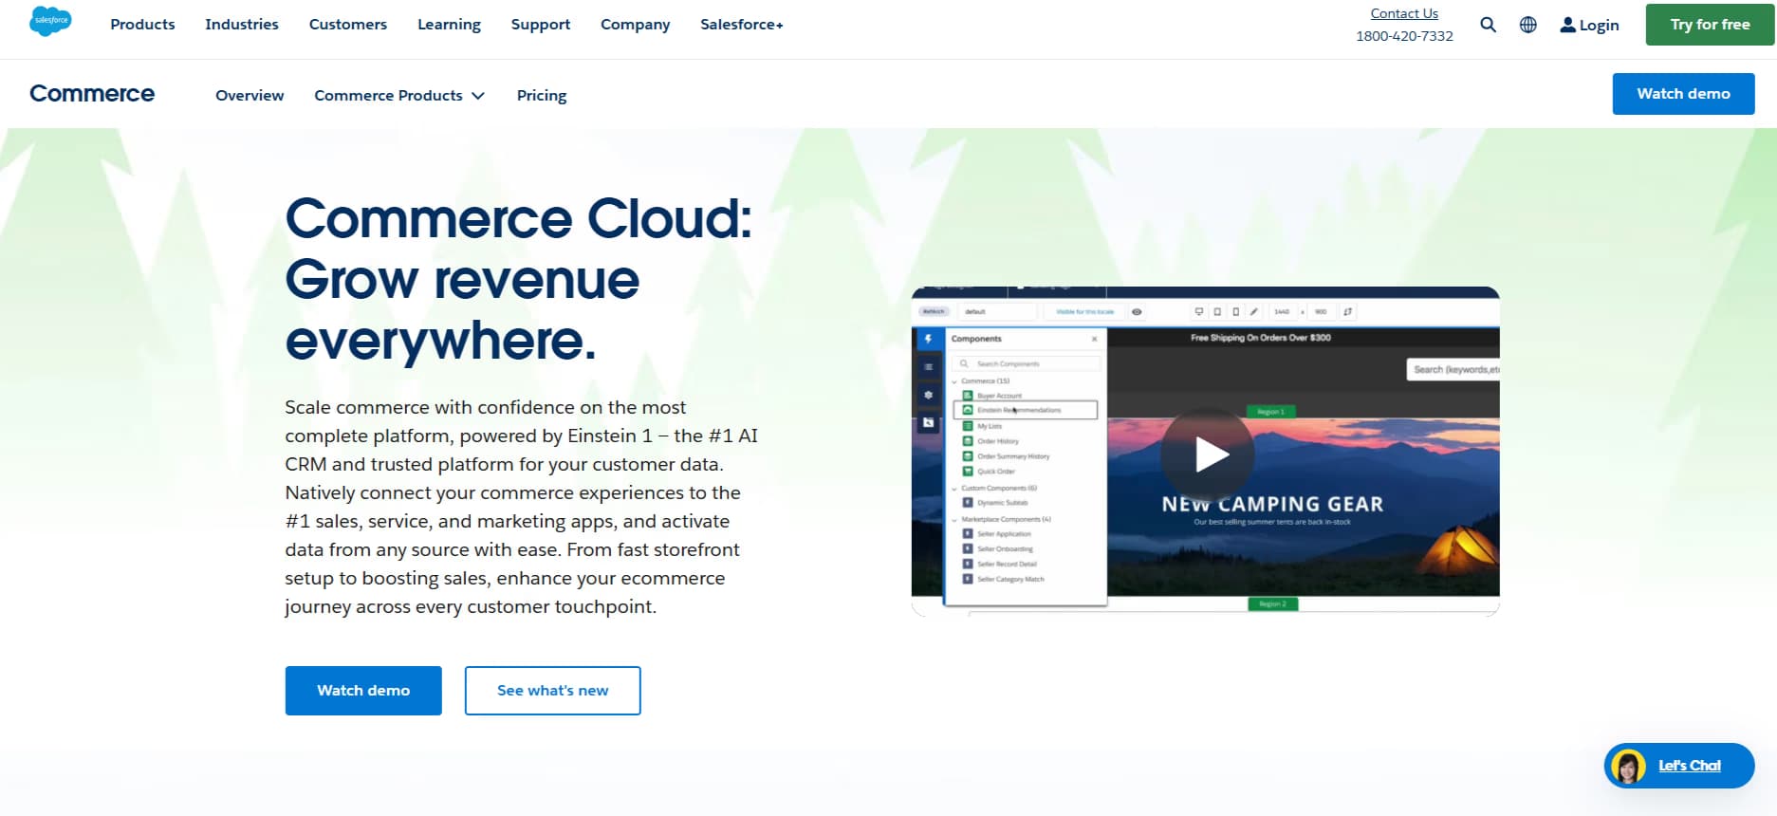
Task: Open the Pricing tab
Action: tap(542, 95)
